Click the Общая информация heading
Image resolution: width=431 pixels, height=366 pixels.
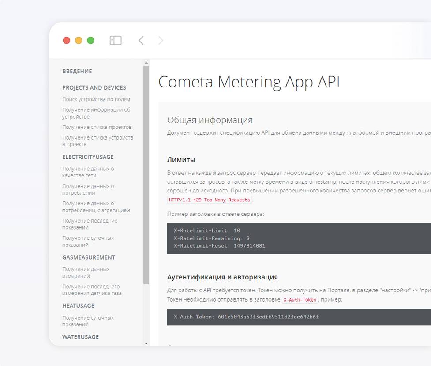pyautogui.click(x=210, y=120)
